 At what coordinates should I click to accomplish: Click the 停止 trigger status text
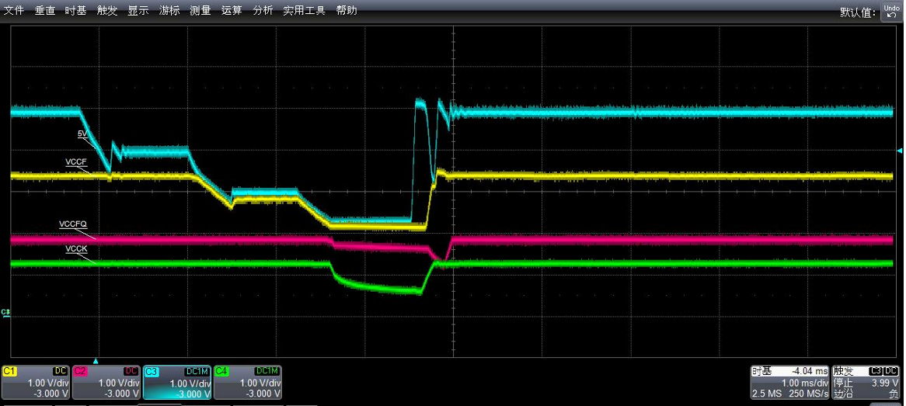[x=842, y=382]
